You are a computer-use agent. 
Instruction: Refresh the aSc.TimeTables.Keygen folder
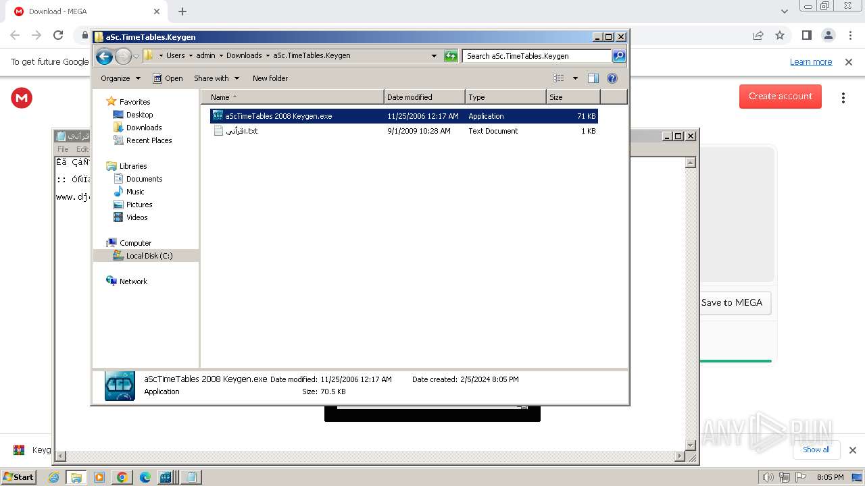tap(451, 56)
